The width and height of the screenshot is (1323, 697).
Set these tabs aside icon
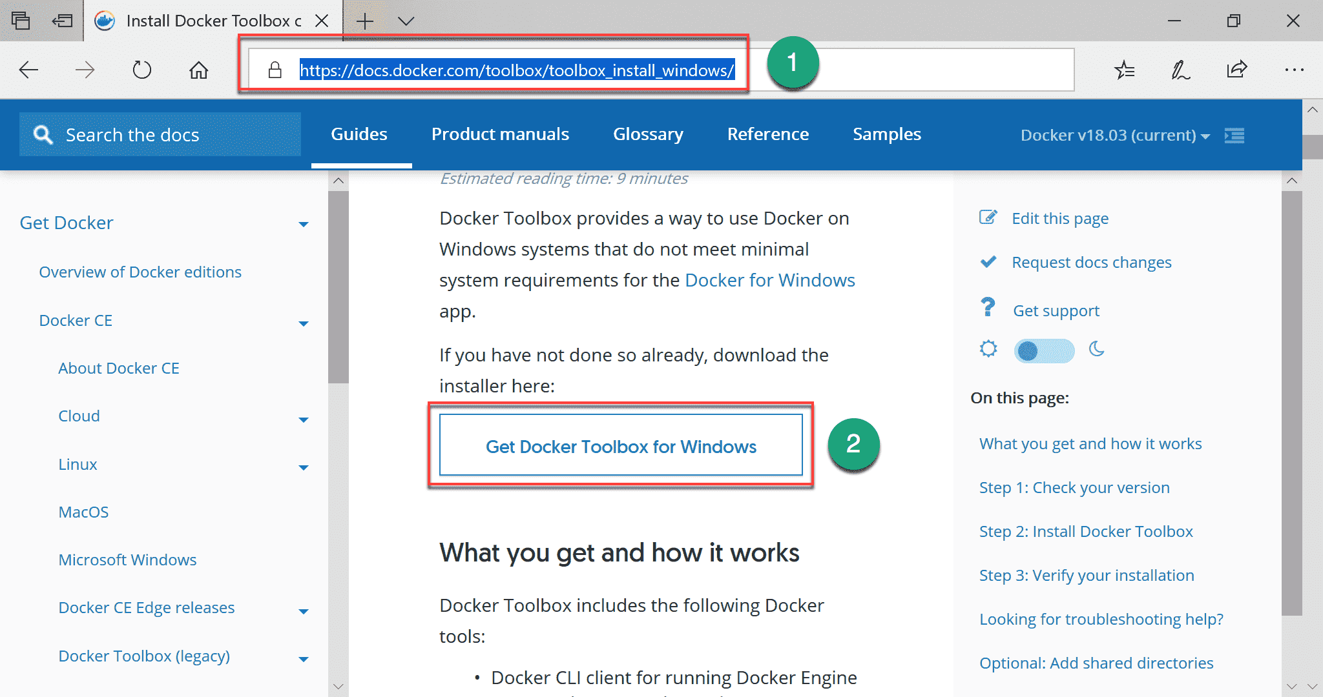tap(63, 21)
